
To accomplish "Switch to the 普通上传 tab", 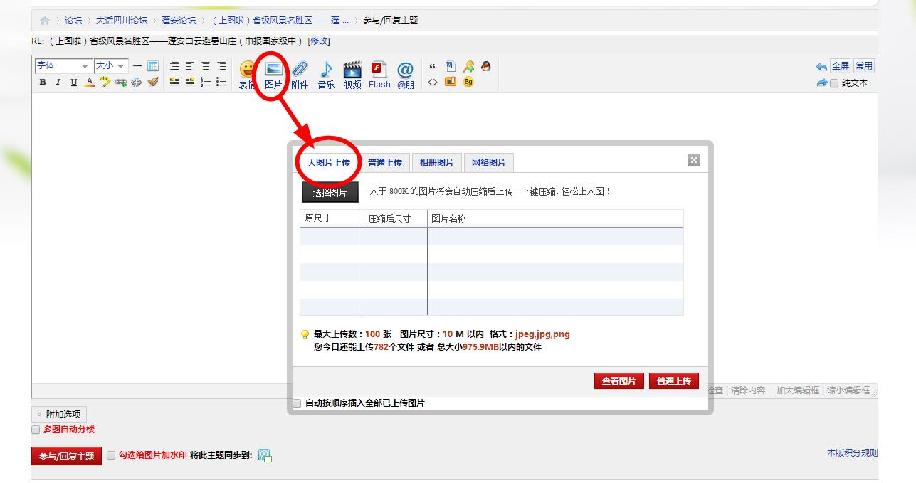I will tap(385, 163).
